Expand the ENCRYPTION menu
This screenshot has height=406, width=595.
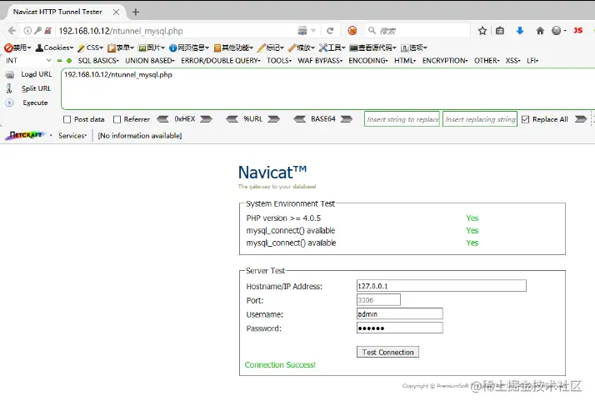[445, 61]
